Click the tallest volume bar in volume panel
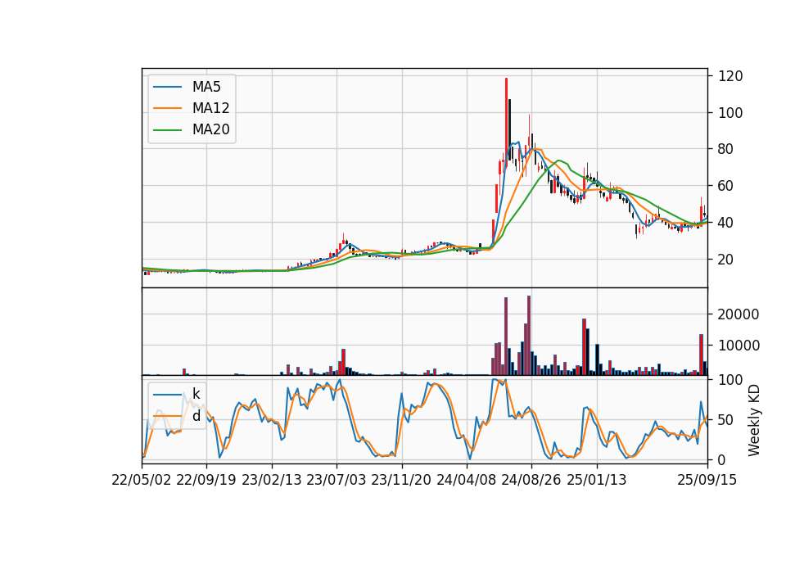 click(529, 336)
